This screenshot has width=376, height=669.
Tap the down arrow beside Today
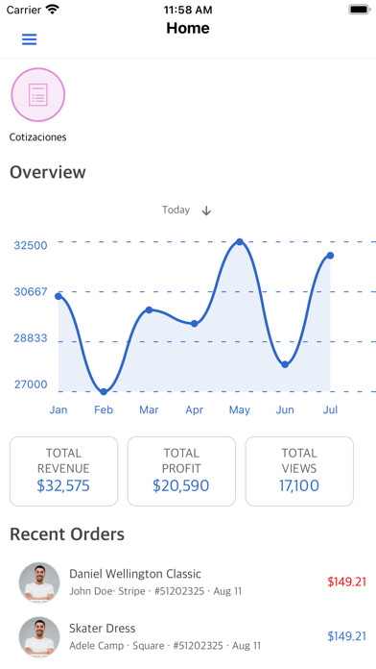pos(206,211)
